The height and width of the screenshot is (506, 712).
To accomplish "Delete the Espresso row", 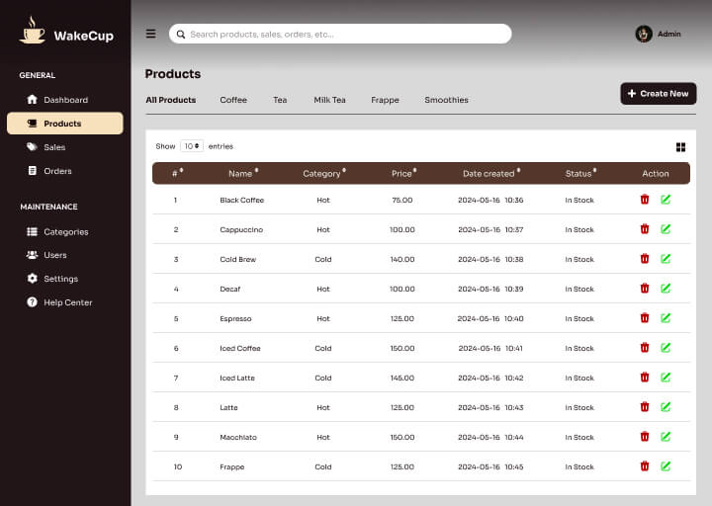I will tap(645, 317).
